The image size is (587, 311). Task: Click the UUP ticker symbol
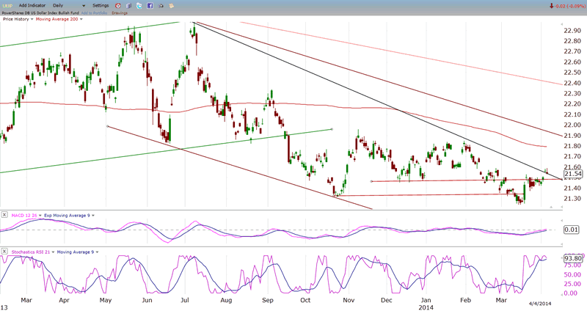[7, 5]
